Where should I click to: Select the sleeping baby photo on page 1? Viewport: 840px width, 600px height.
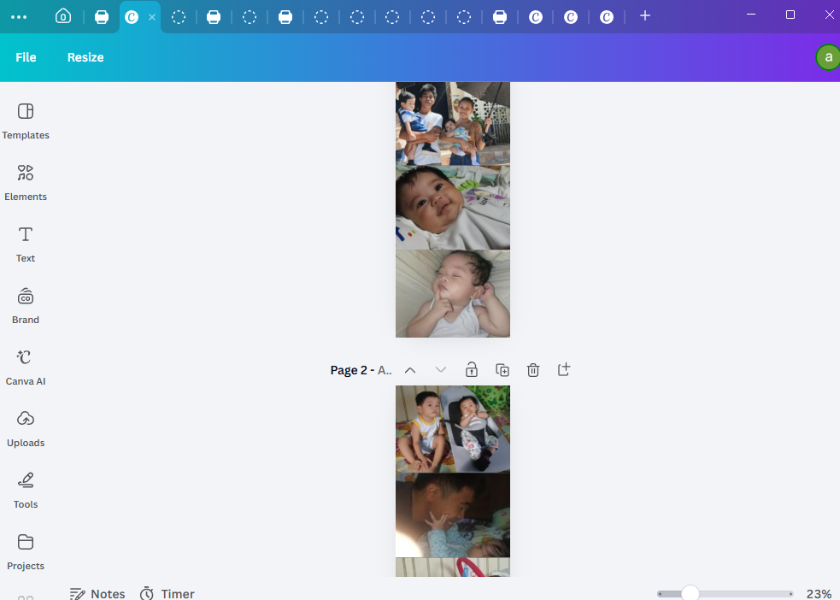[453, 293]
